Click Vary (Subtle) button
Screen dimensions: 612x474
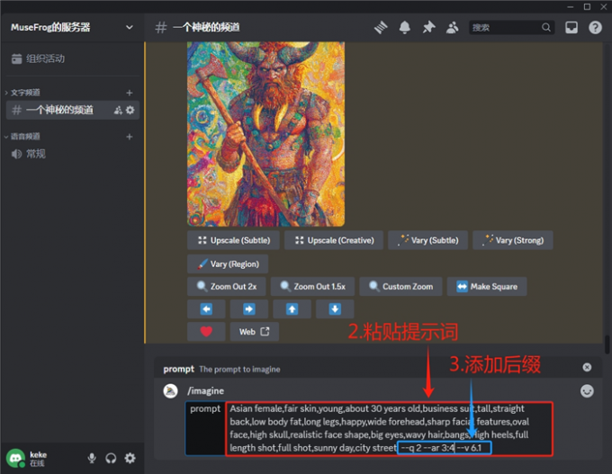point(427,240)
